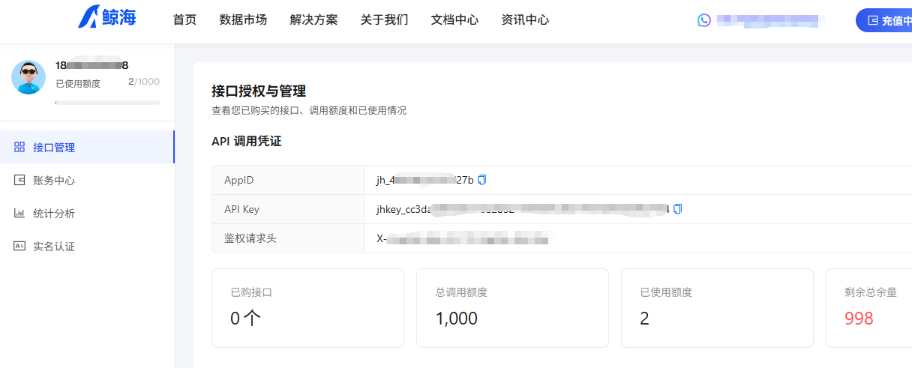Click the purple contact phone icon
Viewport: 912px width, 368px height.
click(x=703, y=20)
